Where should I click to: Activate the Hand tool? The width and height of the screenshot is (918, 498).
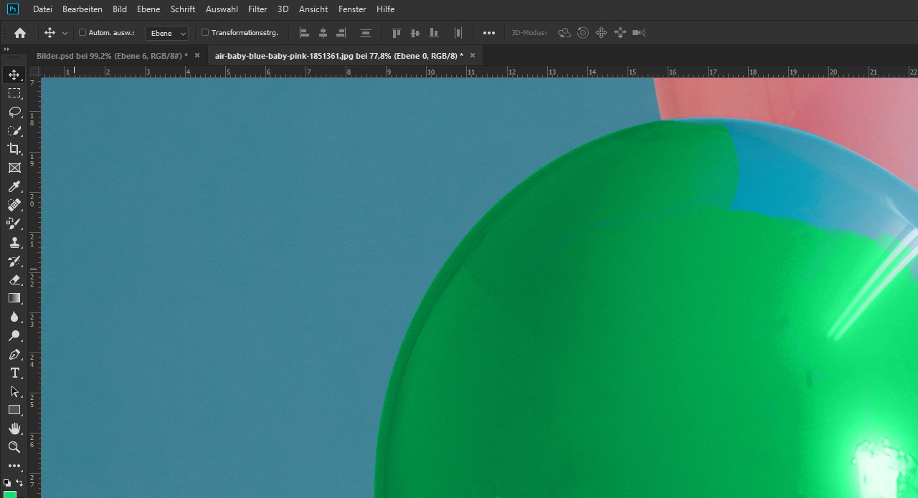[14, 428]
